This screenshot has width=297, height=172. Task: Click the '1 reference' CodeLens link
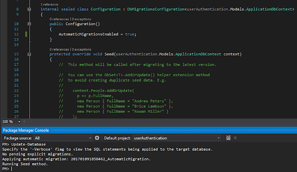click(x=49, y=4)
